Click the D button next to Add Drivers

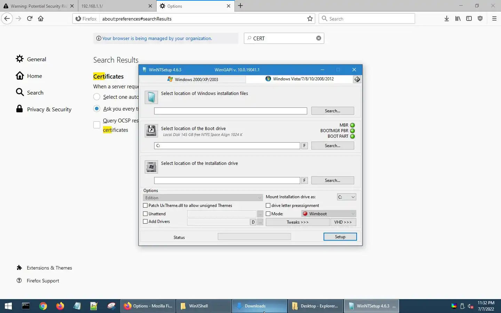[253, 222]
